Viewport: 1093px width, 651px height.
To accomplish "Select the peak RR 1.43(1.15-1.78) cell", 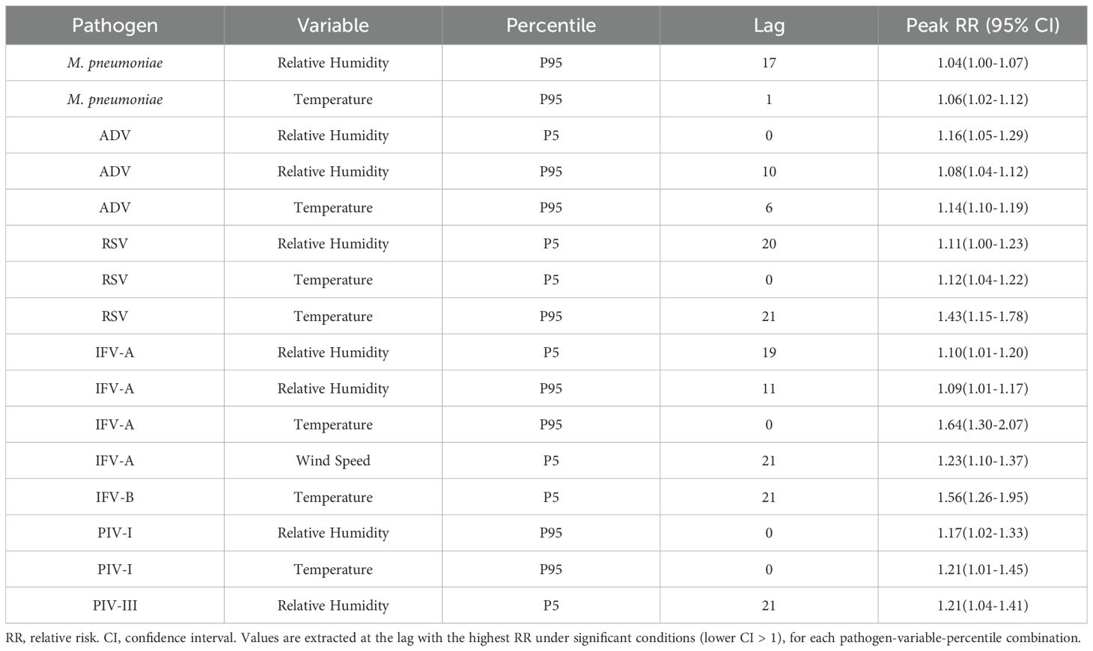I will point(982,317).
